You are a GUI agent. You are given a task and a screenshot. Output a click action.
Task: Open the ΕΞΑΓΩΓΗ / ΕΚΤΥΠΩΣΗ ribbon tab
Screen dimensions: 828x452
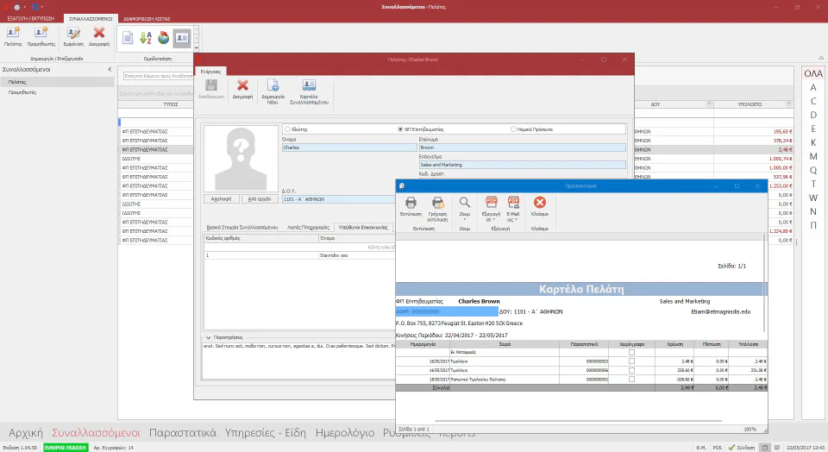(31, 18)
